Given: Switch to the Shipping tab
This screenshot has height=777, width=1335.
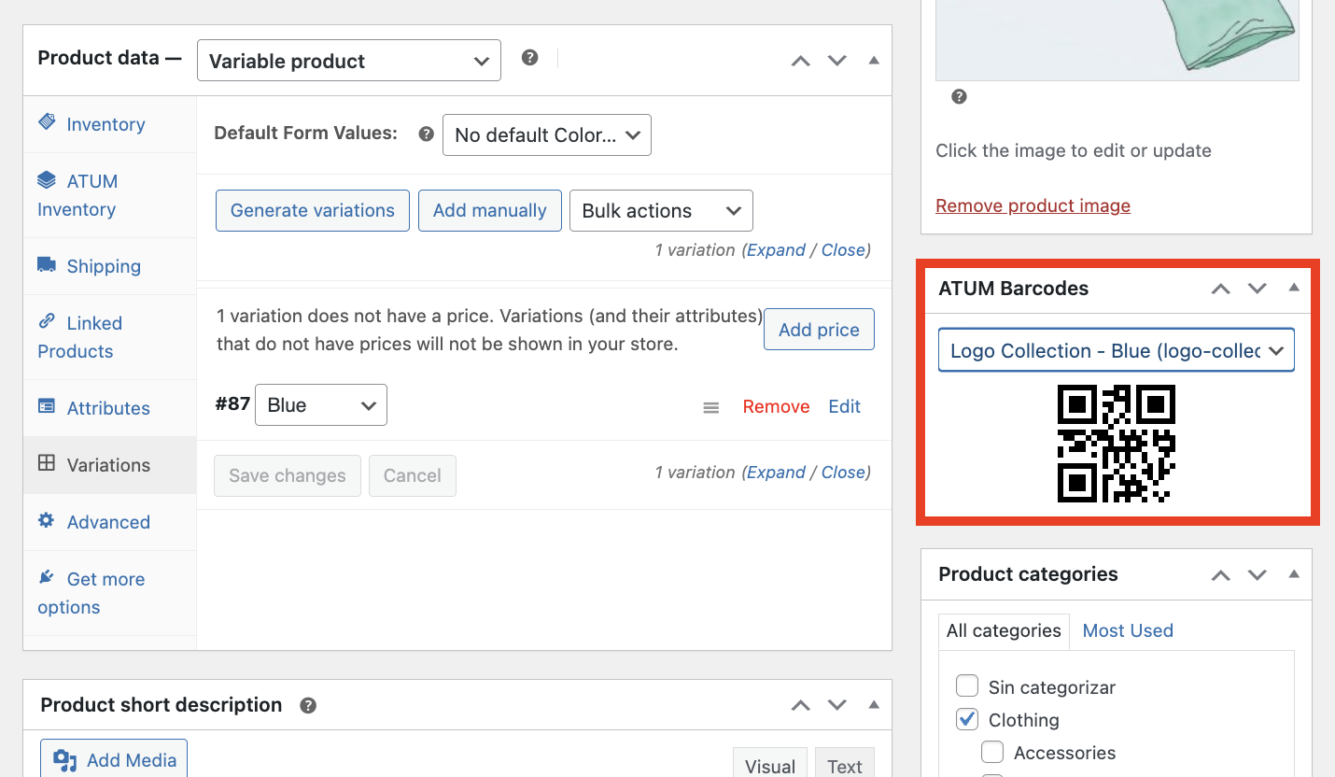Looking at the screenshot, I should pyautogui.click(x=110, y=266).
